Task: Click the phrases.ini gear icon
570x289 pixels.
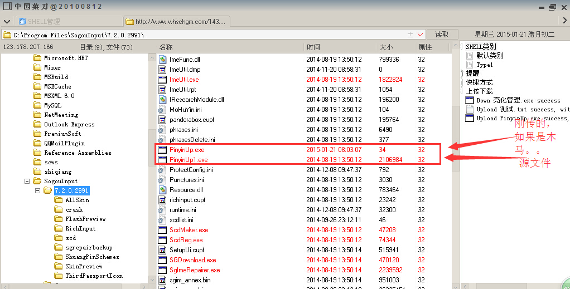Action: coord(162,130)
